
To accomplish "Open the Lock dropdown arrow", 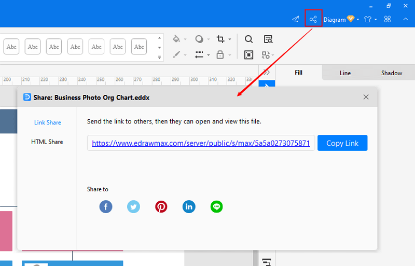I will click(x=230, y=55).
